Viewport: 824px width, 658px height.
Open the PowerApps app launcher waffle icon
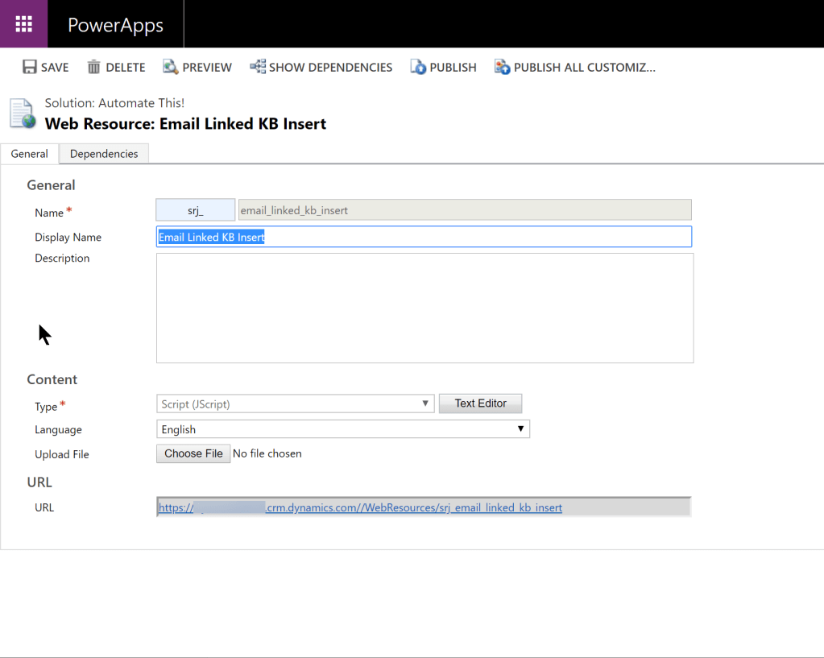pyautogui.click(x=23, y=24)
